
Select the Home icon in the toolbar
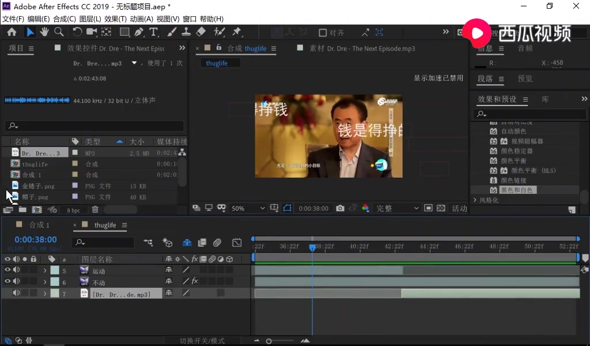point(12,32)
